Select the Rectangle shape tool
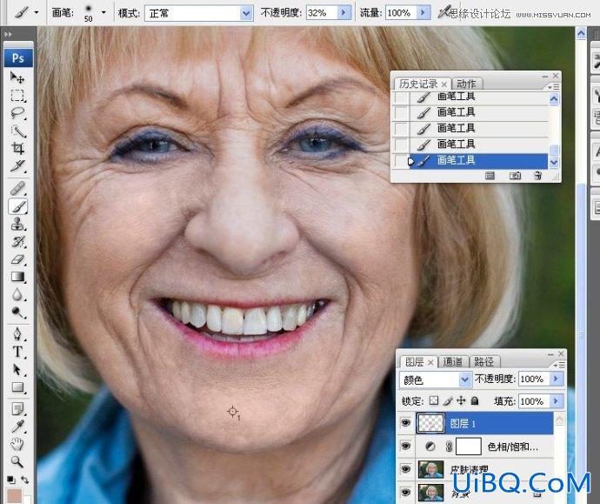This screenshot has height=504, width=600. (x=17, y=387)
